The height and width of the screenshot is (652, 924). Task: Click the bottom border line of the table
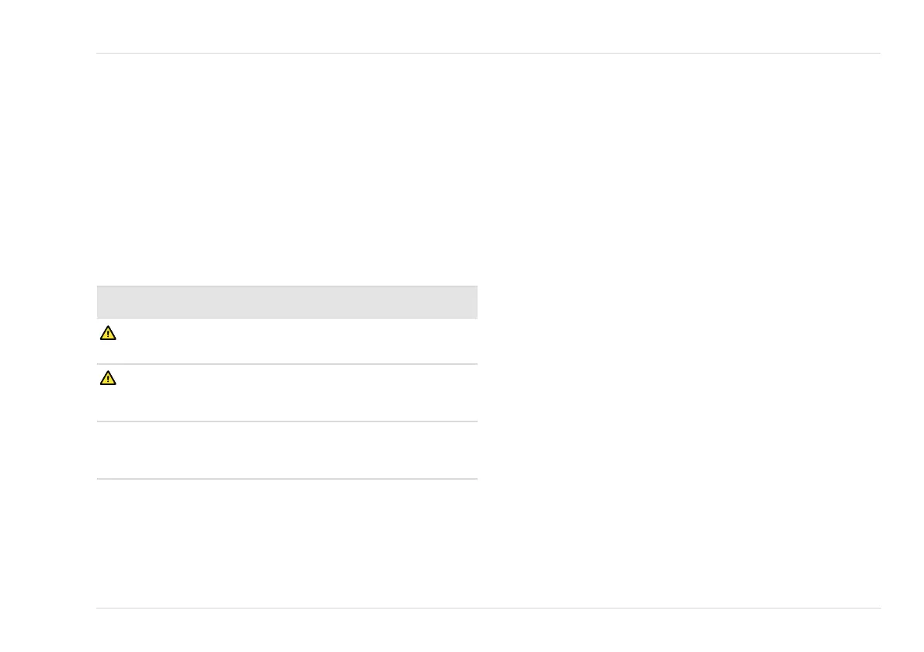pos(287,479)
